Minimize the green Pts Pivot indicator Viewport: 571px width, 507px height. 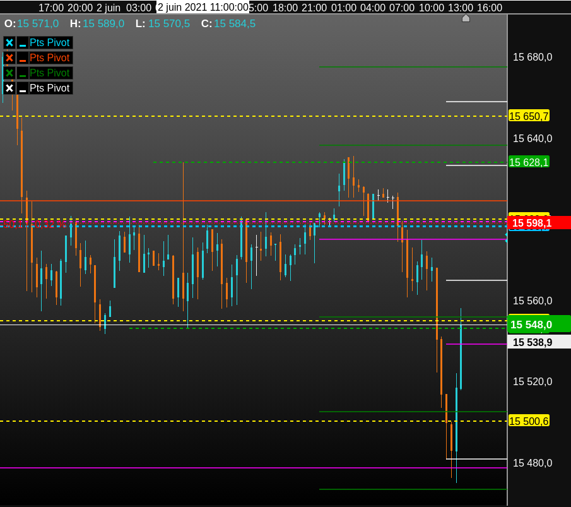(23, 73)
